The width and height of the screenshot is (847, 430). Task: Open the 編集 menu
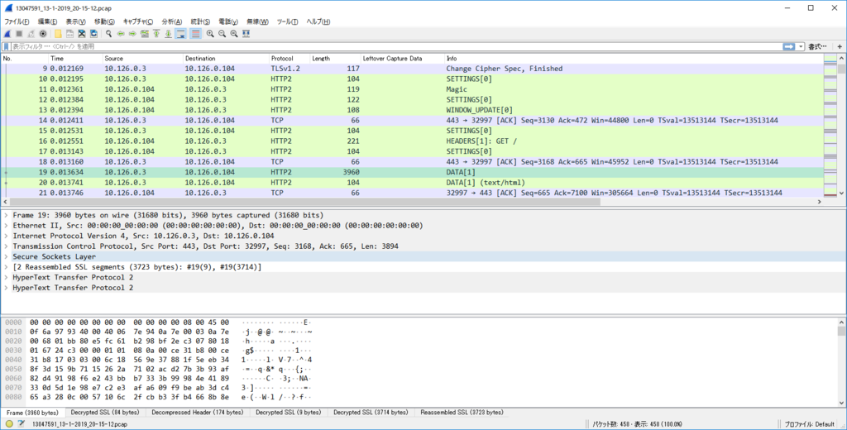(47, 21)
